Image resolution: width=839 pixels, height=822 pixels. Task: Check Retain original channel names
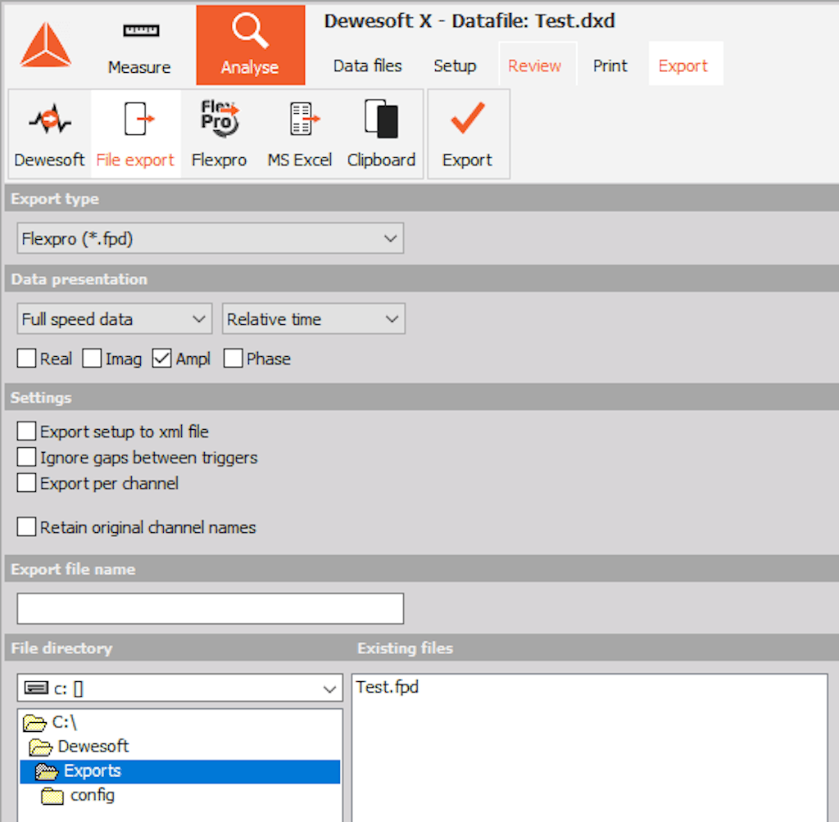coord(26,527)
